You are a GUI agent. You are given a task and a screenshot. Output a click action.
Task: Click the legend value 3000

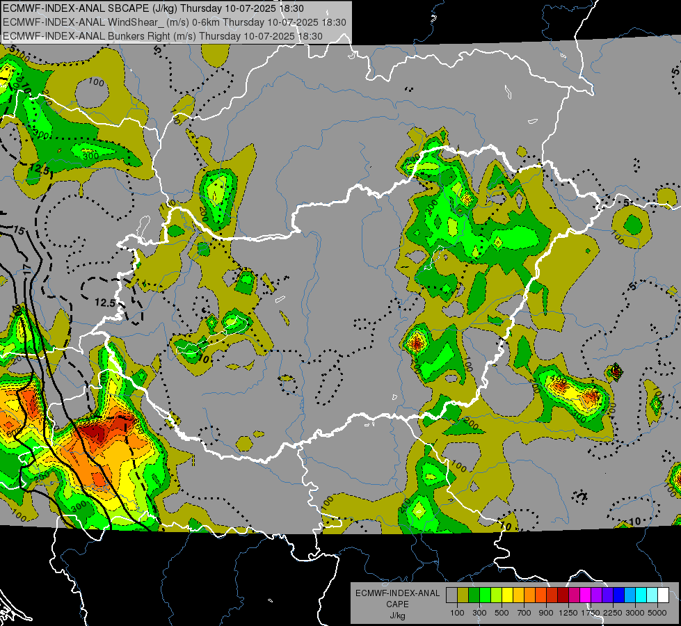[x=635, y=613]
